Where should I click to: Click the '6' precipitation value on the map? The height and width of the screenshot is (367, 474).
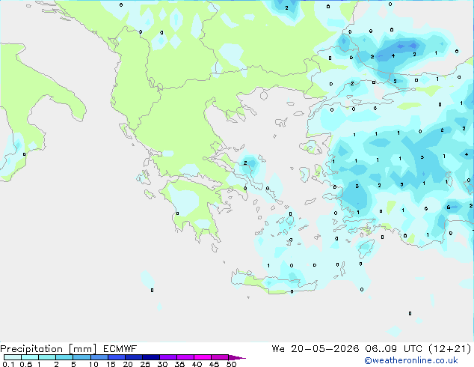(x=449, y=207)
